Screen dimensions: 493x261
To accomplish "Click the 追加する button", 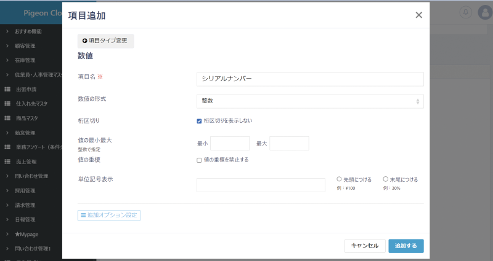I will pyautogui.click(x=405, y=246).
